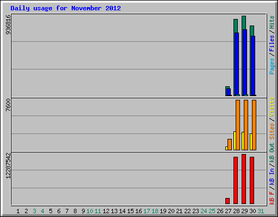
Task: Select the yellow Visits bar for day 29
Action: 243,141
